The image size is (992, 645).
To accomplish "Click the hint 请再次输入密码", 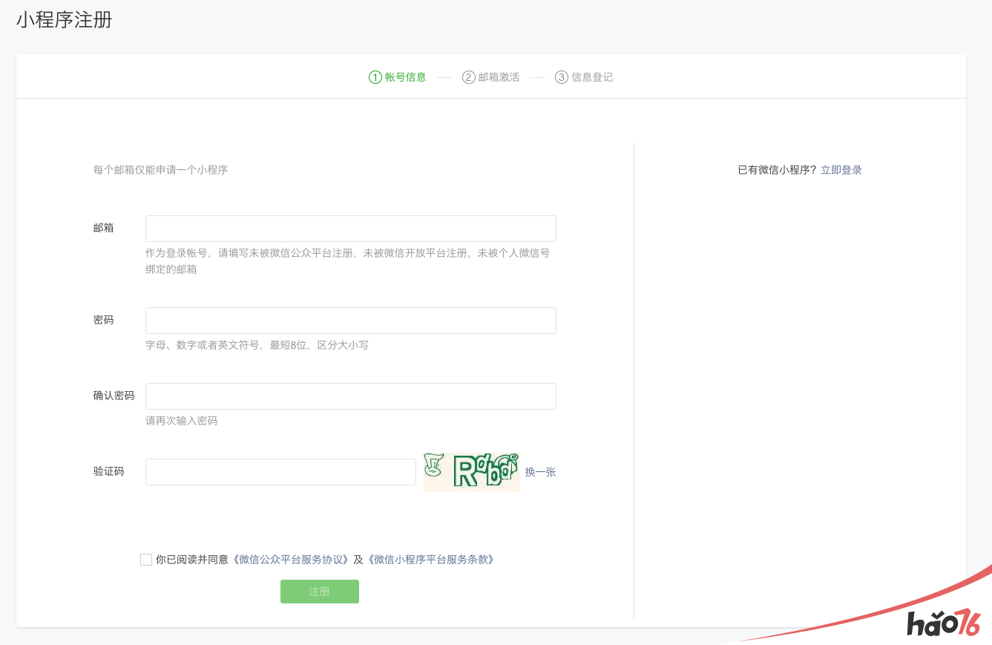I will coord(182,421).
